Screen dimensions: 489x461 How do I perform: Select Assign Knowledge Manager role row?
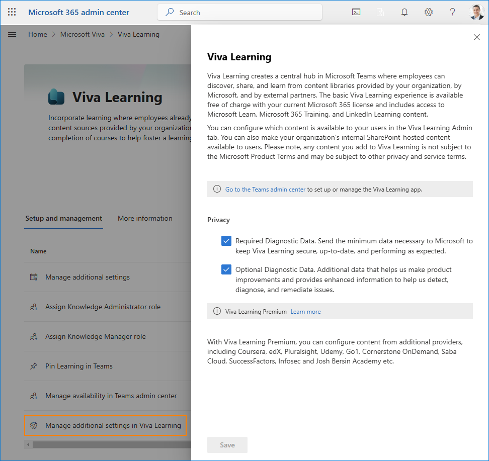108,337
